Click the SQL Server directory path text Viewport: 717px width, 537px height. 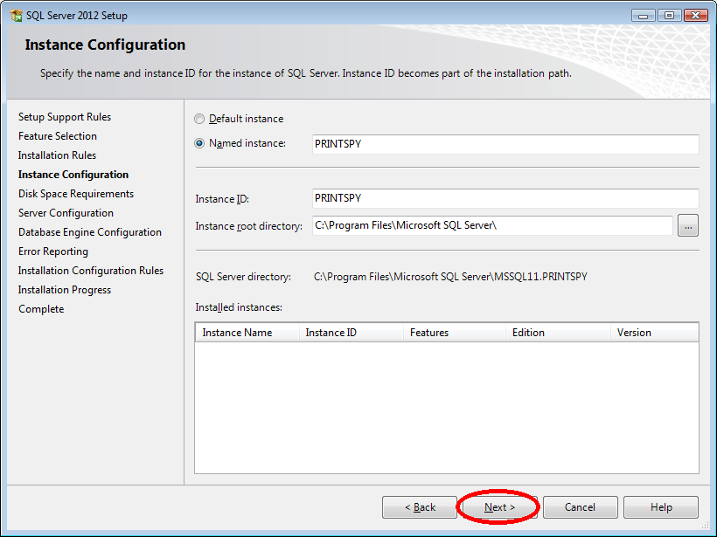click(450, 277)
